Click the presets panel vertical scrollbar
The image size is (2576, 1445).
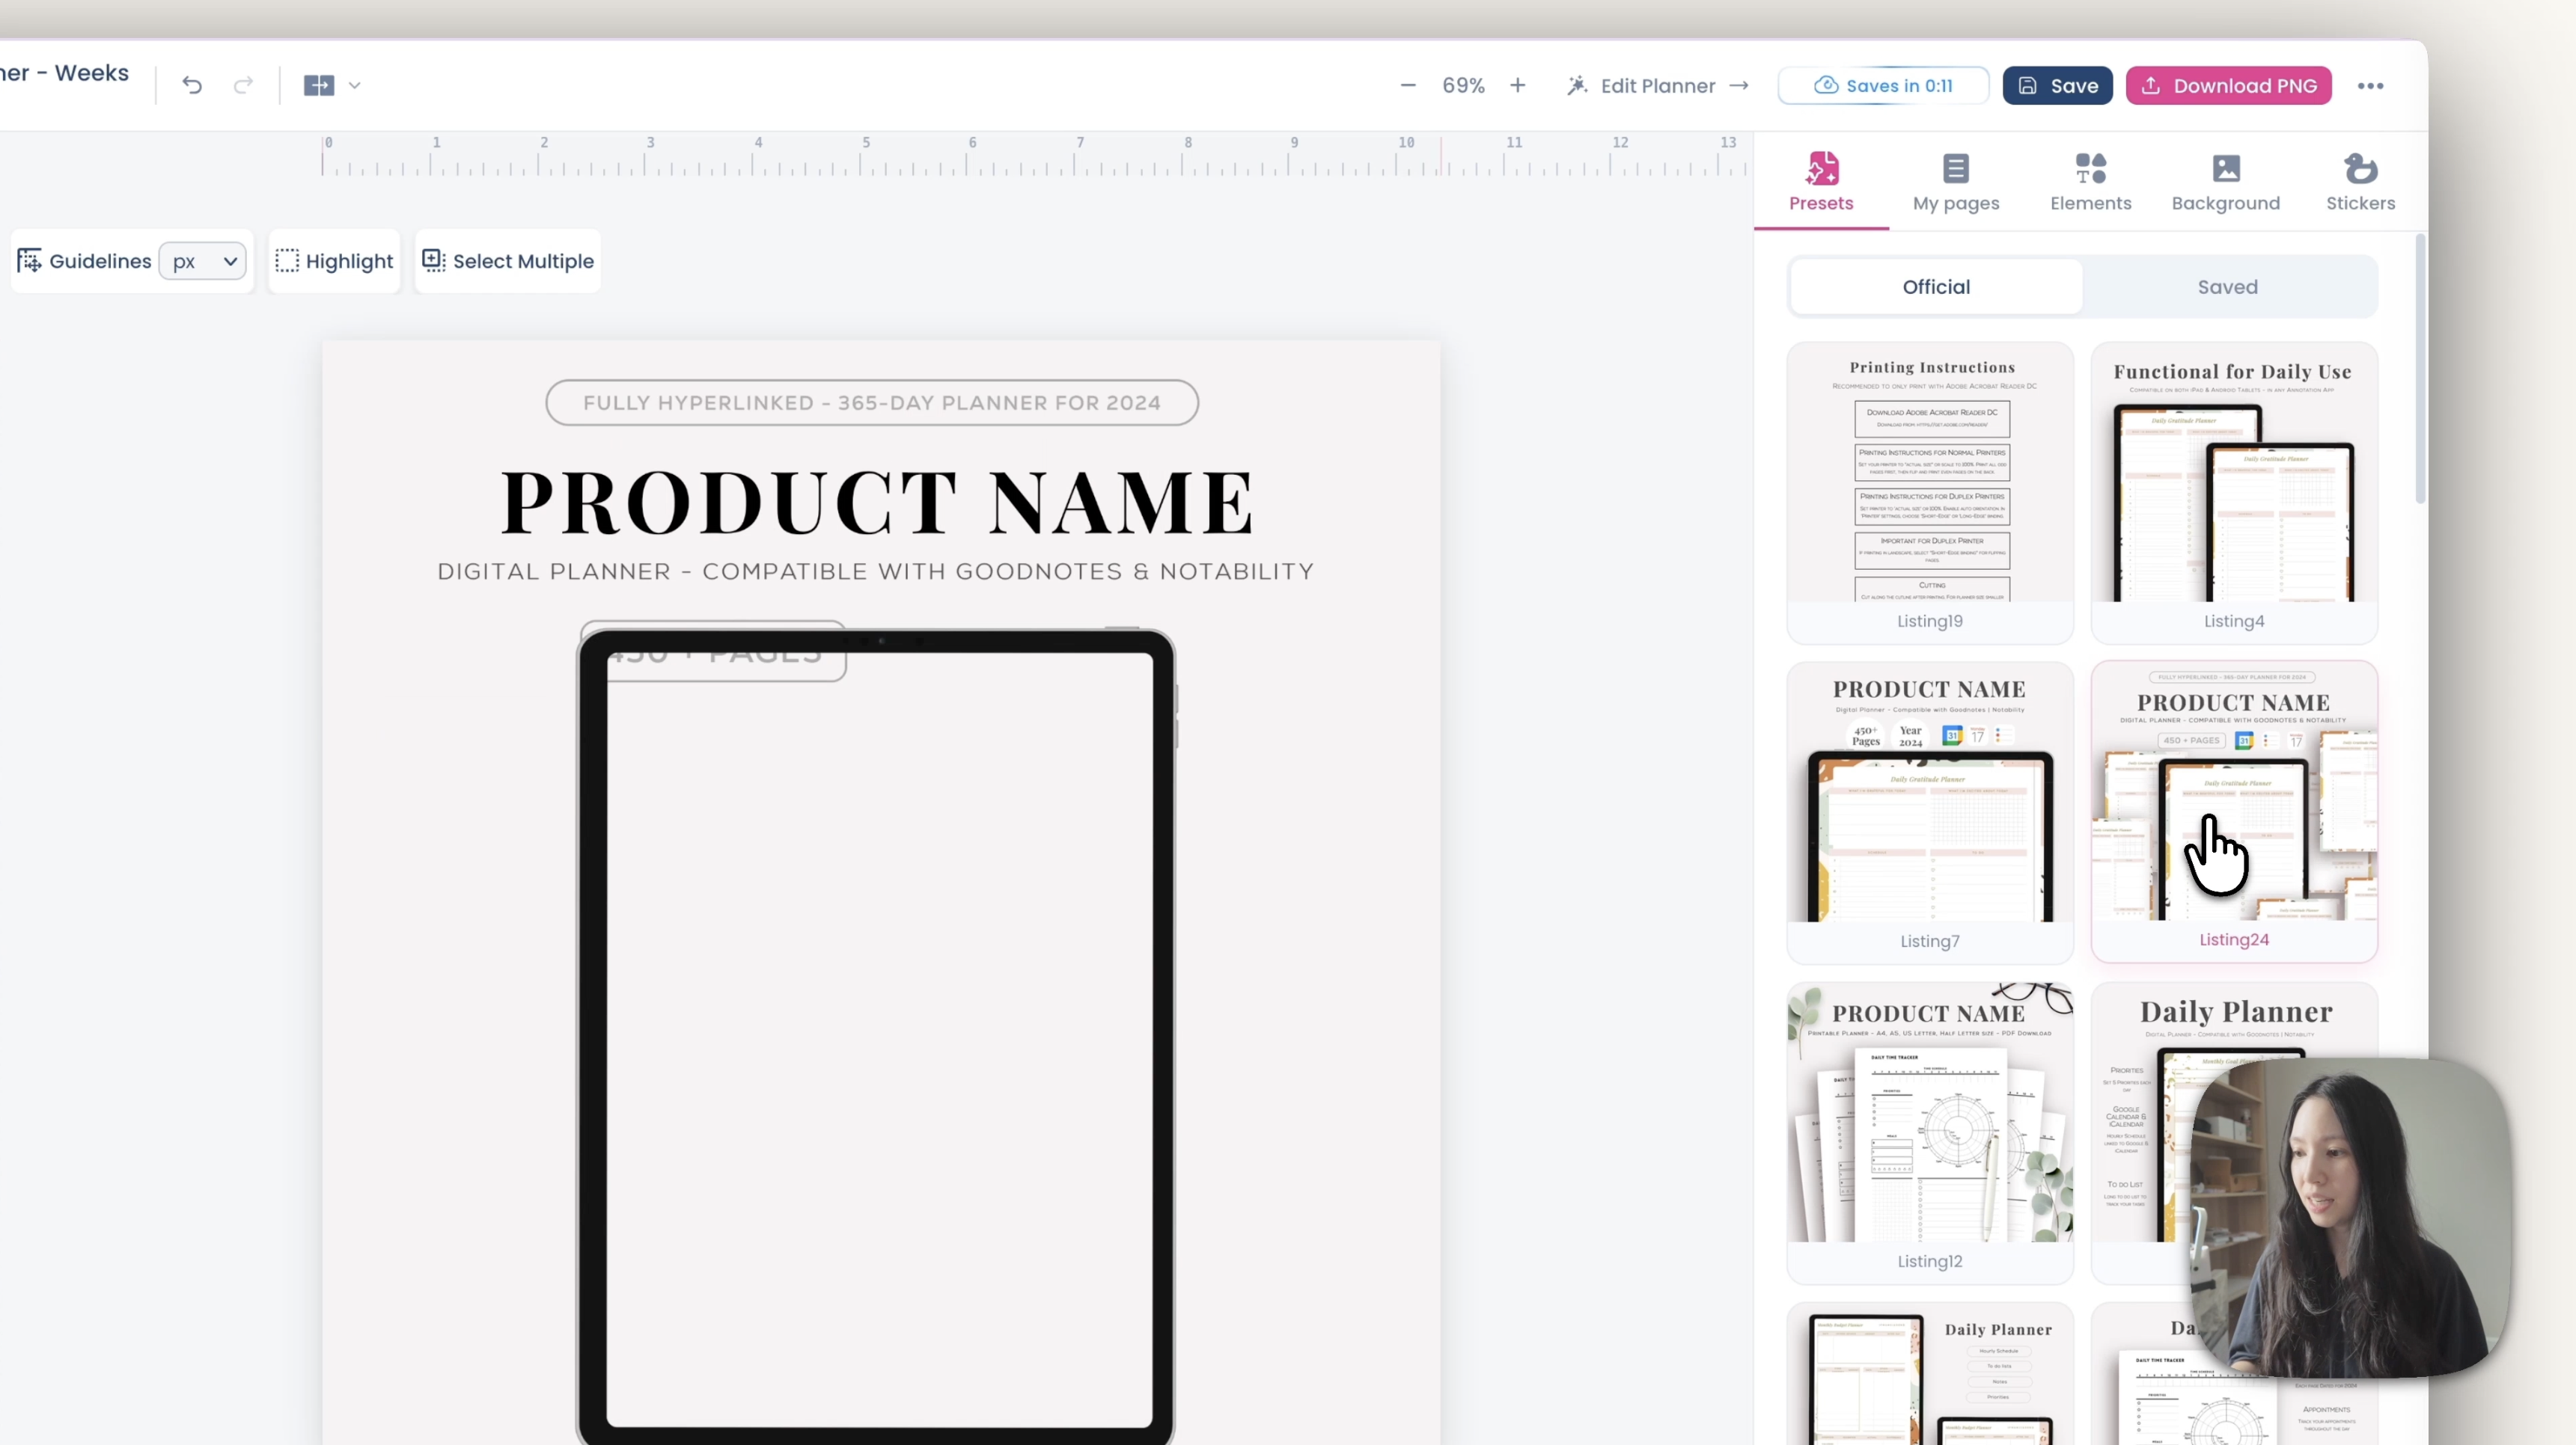point(2420,369)
